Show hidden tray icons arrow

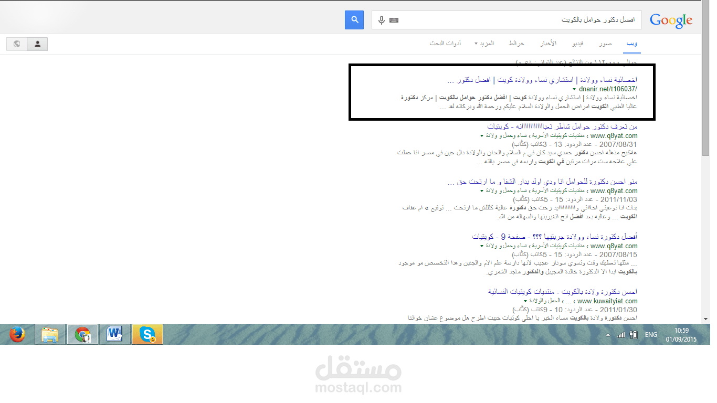(x=608, y=335)
